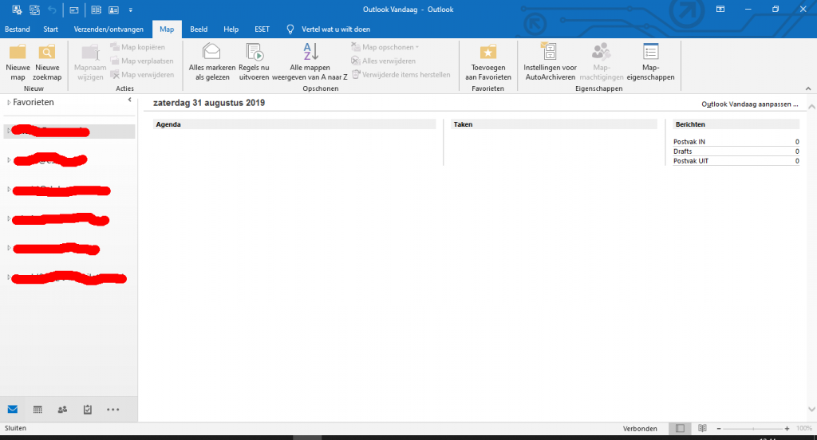Click the Verbonden status text
Image resolution: width=817 pixels, height=440 pixels.
[640, 429]
